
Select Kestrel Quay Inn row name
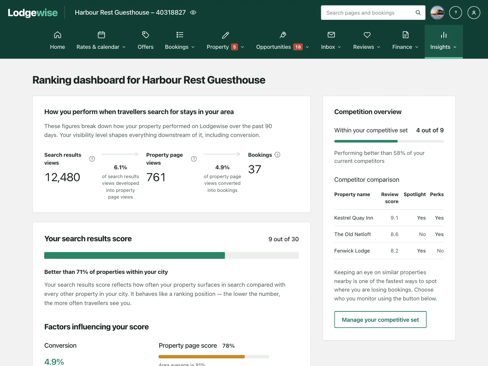point(353,218)
